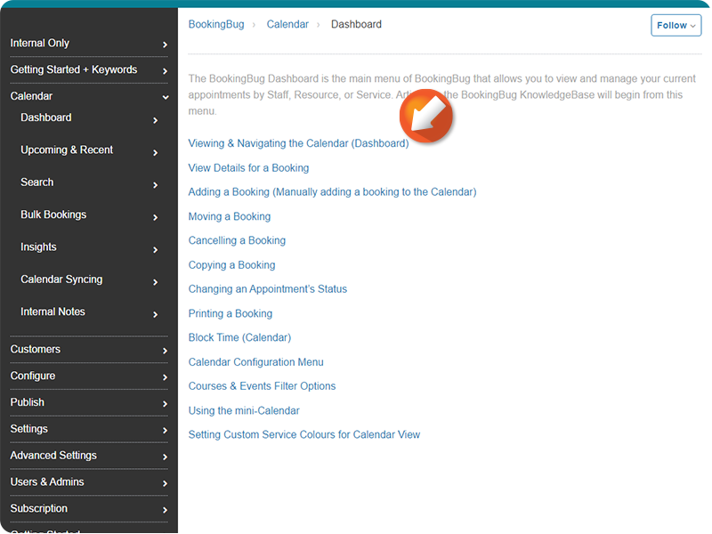Open Setting Custom Service Colours article
712x534 pixels.
(x=303, y=434)
